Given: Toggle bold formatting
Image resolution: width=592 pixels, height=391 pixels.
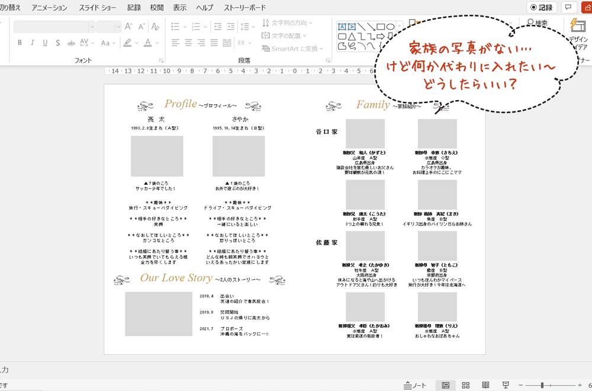Looking at the screenshot, I should (x=20, y=43).
